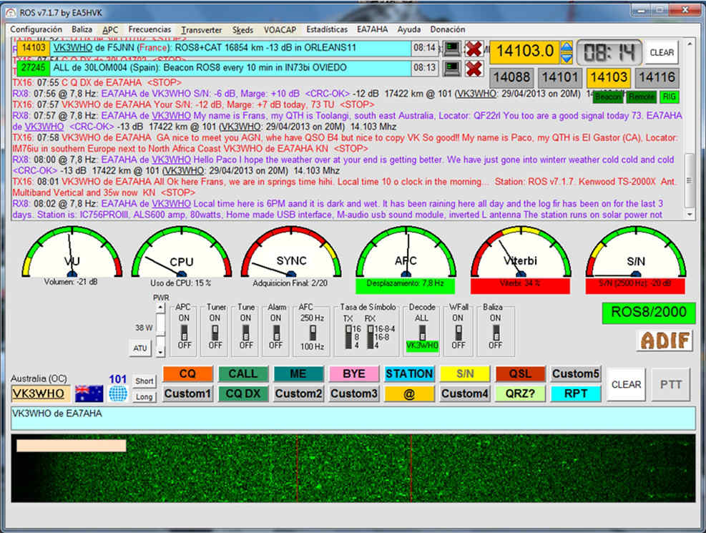706x533 pixels.
Task: Click the blue STATION macro button
Action: coord(409,373)
